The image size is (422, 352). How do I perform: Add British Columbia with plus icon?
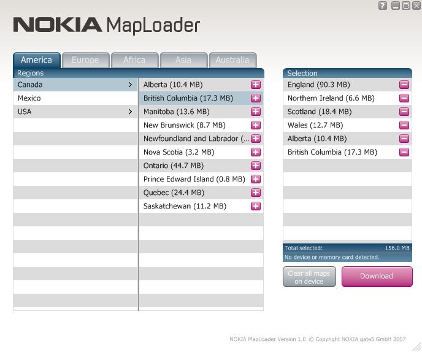point(255,98)
